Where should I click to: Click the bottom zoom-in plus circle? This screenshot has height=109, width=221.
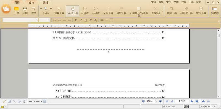[161, 101]
